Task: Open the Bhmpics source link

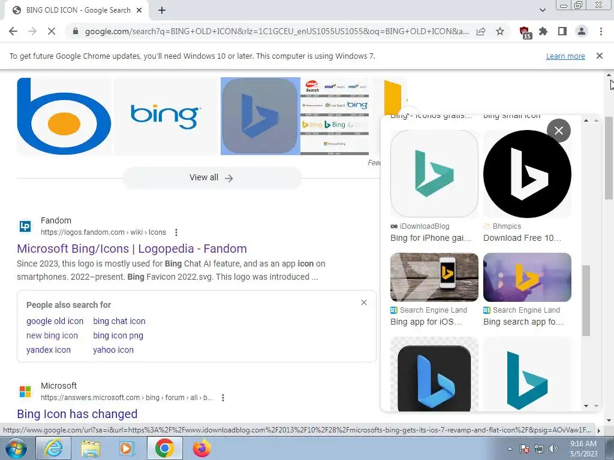Action: pos(502,226)
